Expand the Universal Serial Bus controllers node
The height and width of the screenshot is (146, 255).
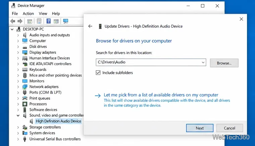point(18,139)
